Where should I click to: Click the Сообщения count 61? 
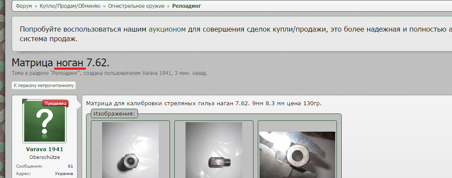[x=71, y=166]
